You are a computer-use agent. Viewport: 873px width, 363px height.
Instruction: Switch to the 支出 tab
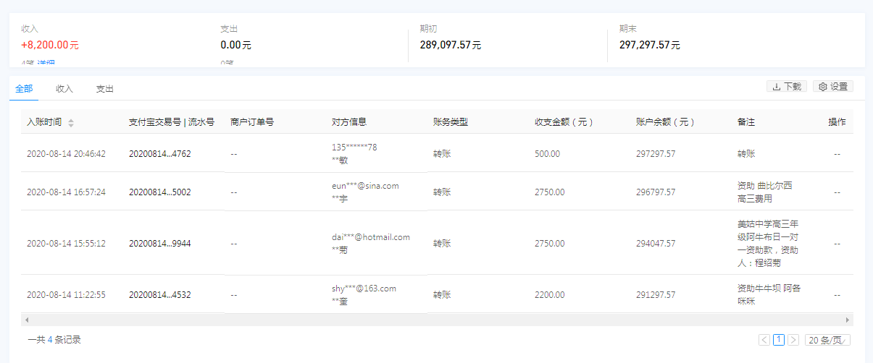(x=105, y=89)
